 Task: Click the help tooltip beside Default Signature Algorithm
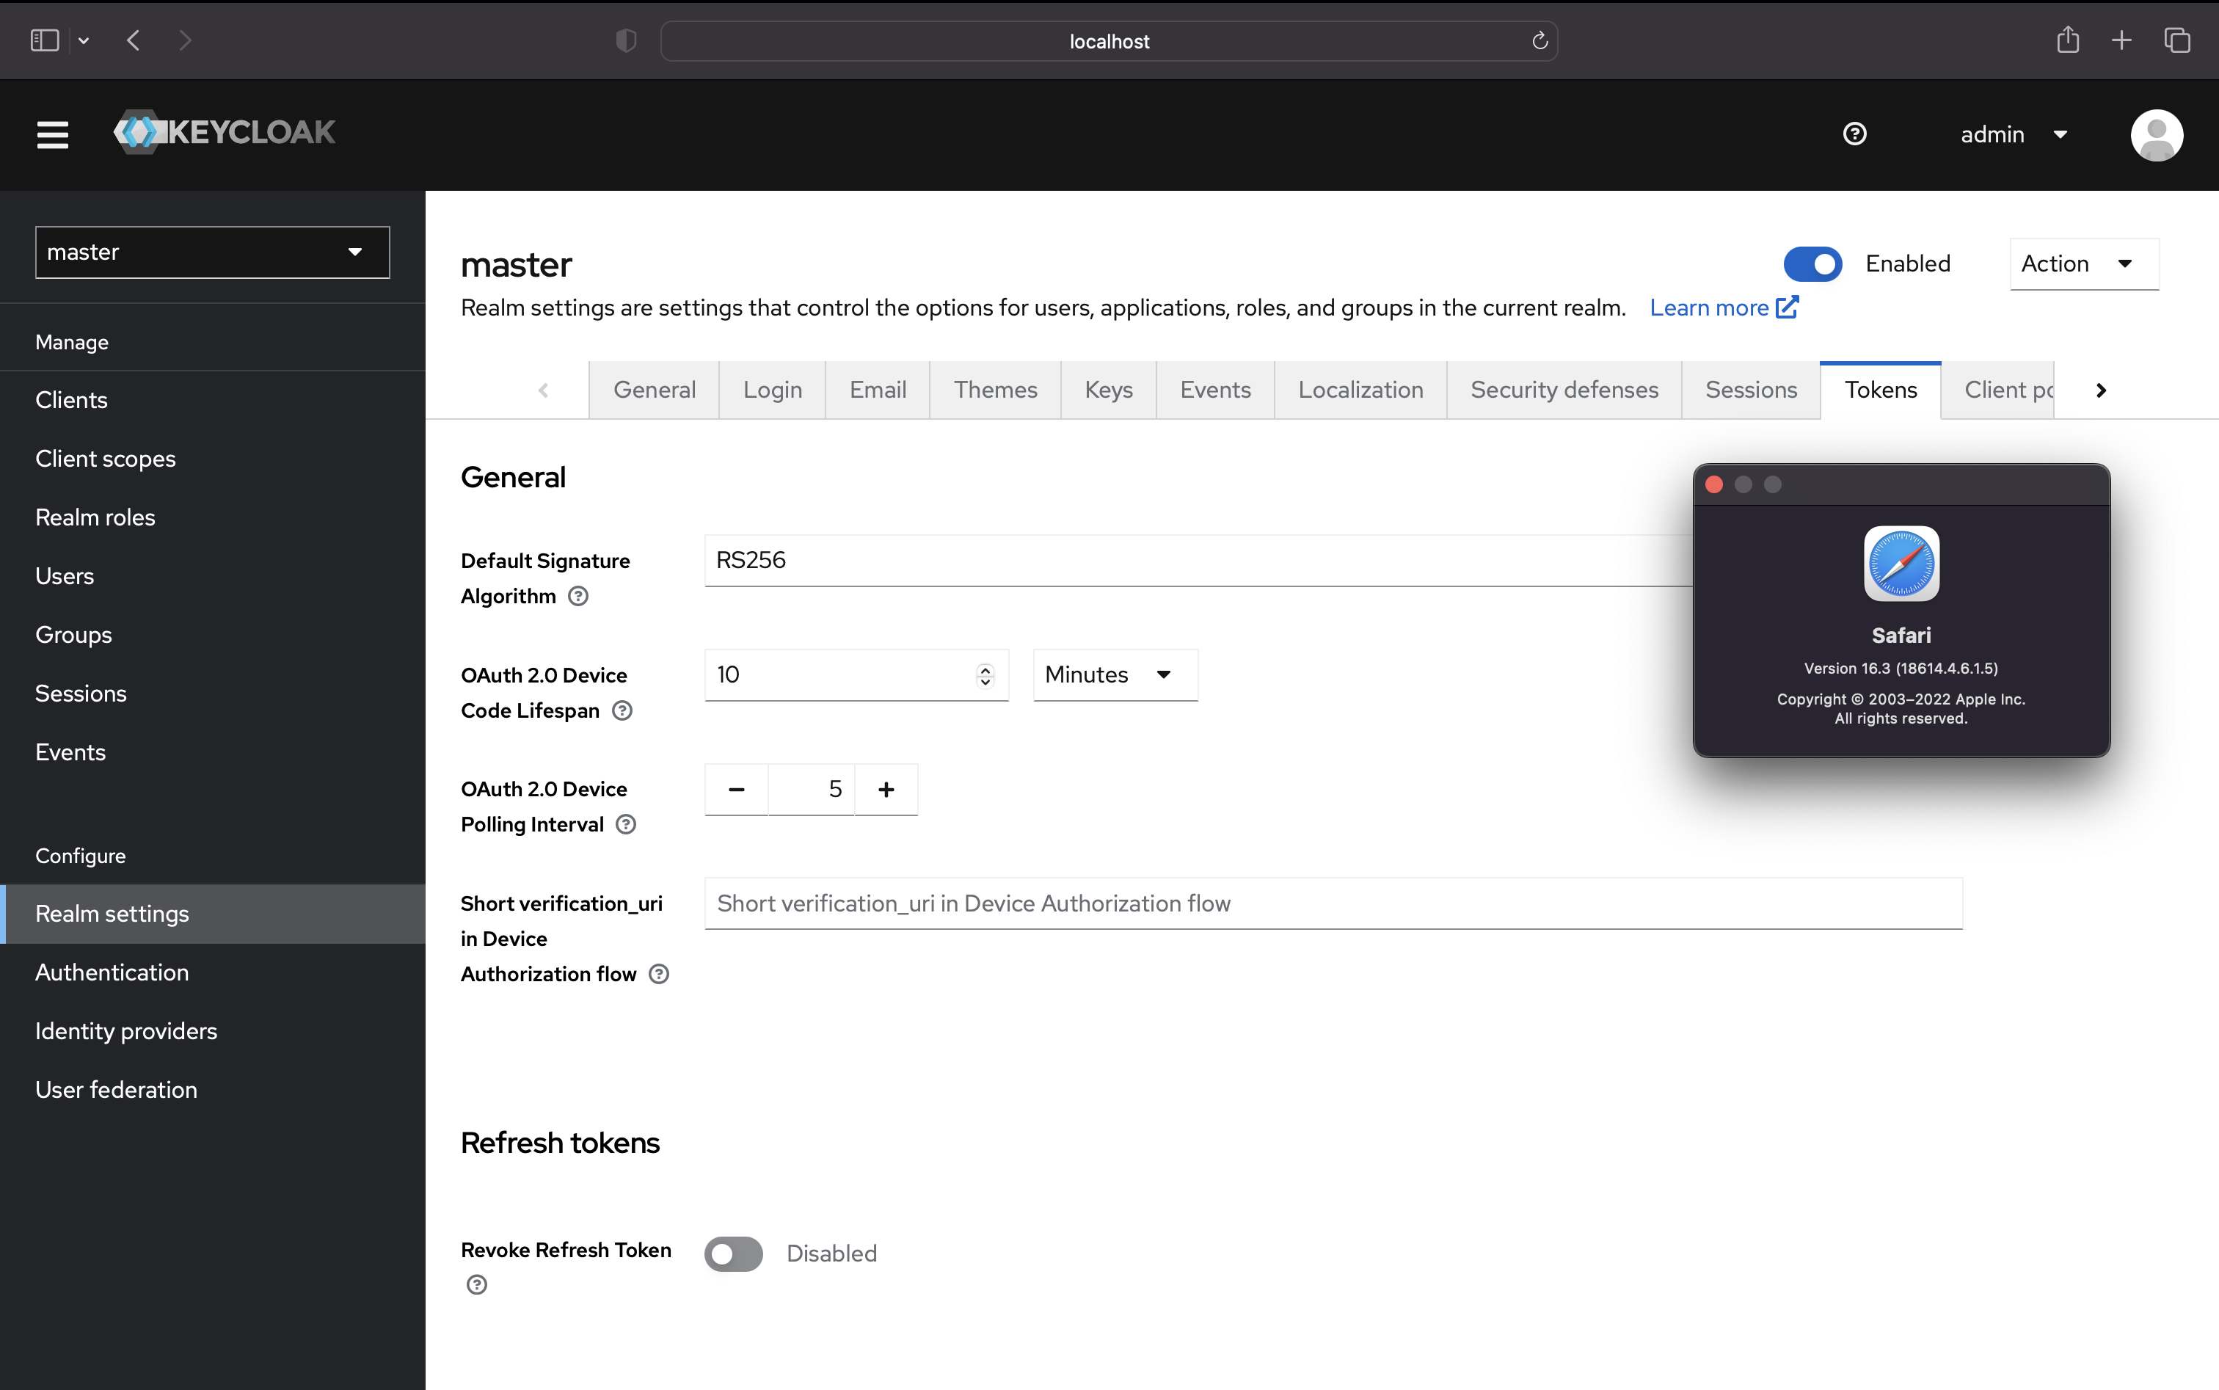pyautogui.click(x=578, y=596)
